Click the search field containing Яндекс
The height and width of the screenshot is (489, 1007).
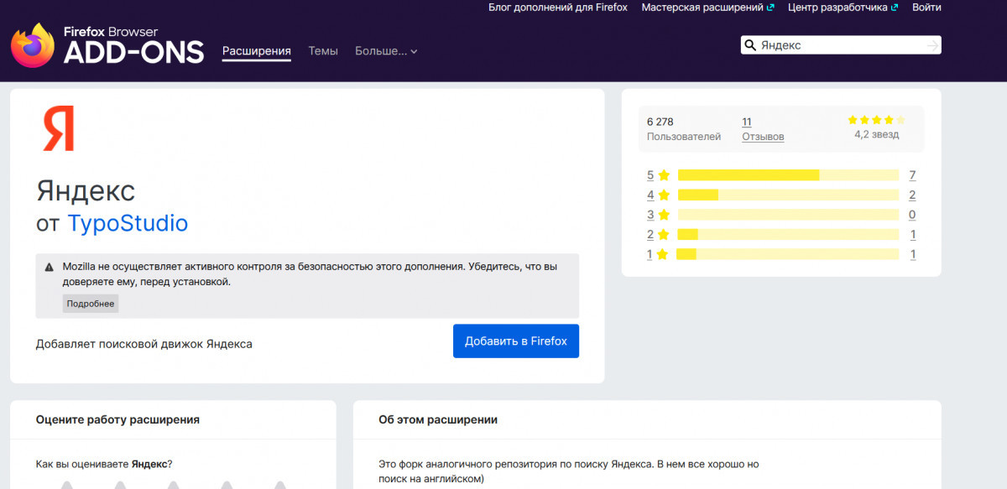(839, 45)
